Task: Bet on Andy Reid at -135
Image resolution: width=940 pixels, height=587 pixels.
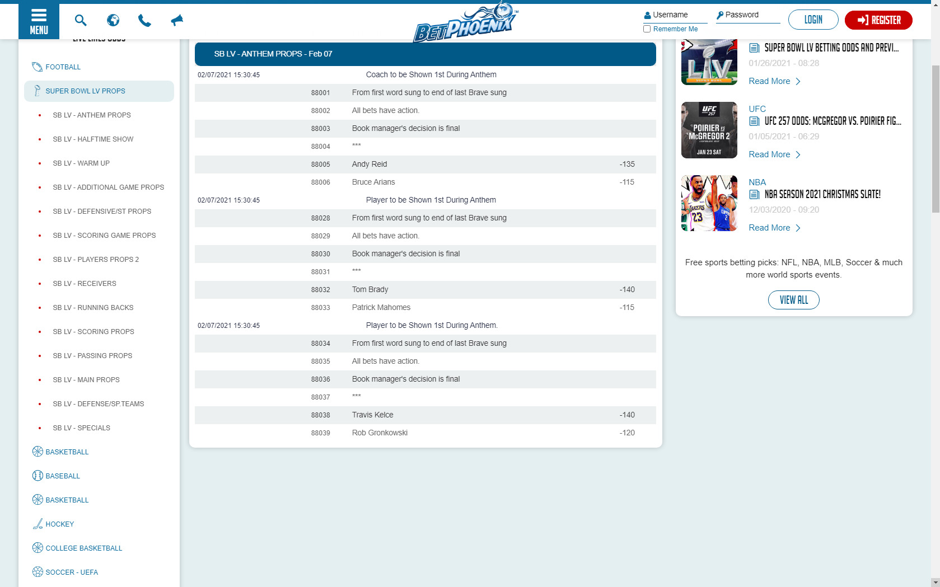Action: (627, 165)
